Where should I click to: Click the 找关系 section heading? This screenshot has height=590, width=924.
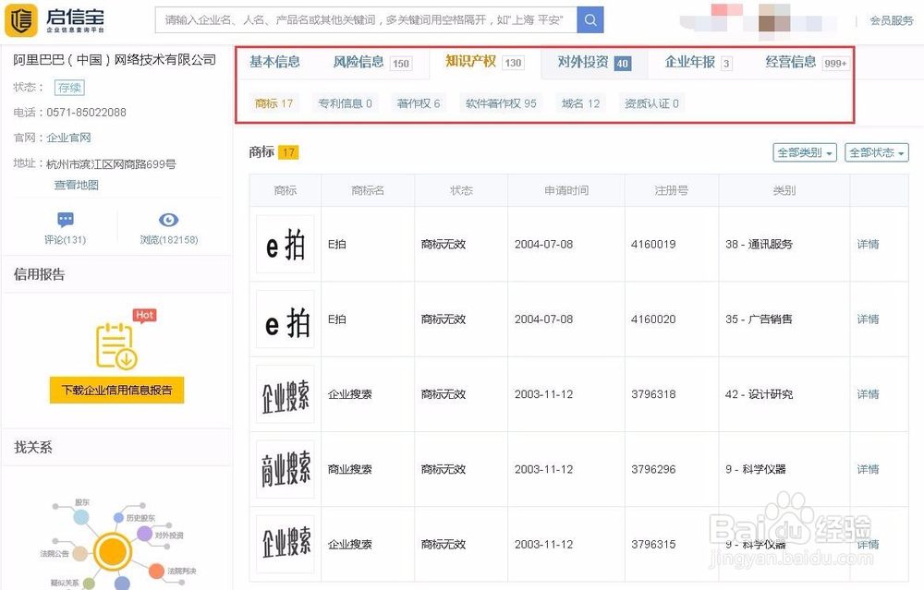coord(33,448)
